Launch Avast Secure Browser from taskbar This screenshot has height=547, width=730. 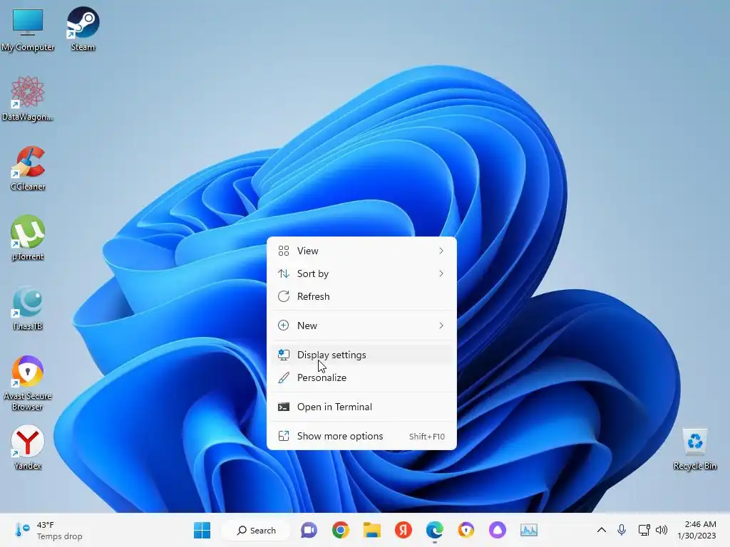point(466,530)
